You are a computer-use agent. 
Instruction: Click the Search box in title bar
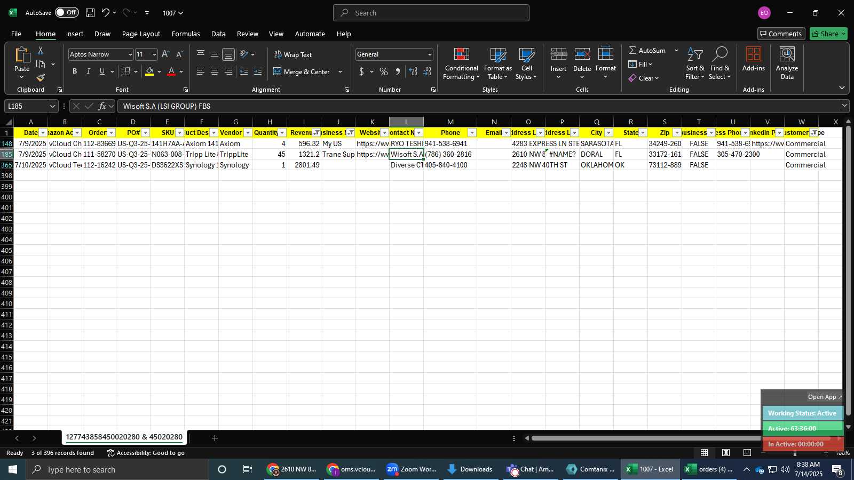click(x=431, y=13)
